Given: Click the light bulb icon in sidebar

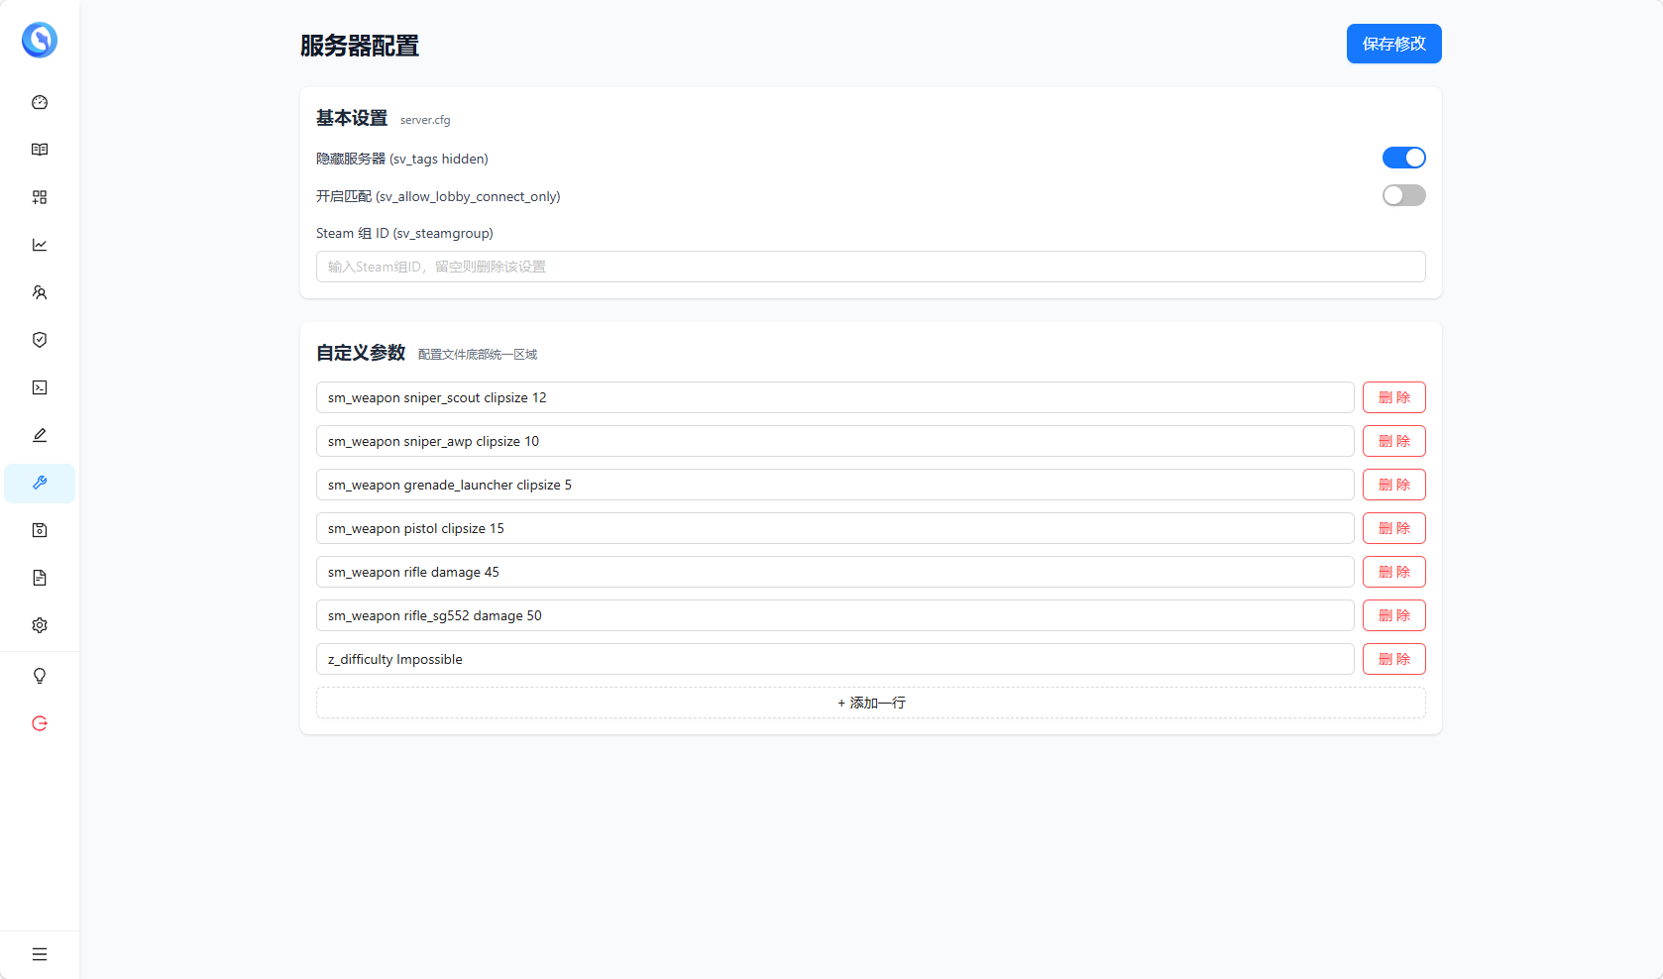Looking at the screenshot, I should coord(40,676).
